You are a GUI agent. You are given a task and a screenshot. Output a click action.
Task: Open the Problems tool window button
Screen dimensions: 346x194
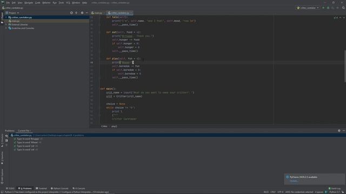(25, 189)
